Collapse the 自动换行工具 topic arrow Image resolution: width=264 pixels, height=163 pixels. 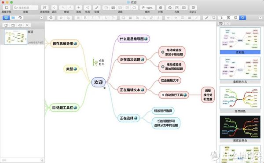click(x=163, y=95)
